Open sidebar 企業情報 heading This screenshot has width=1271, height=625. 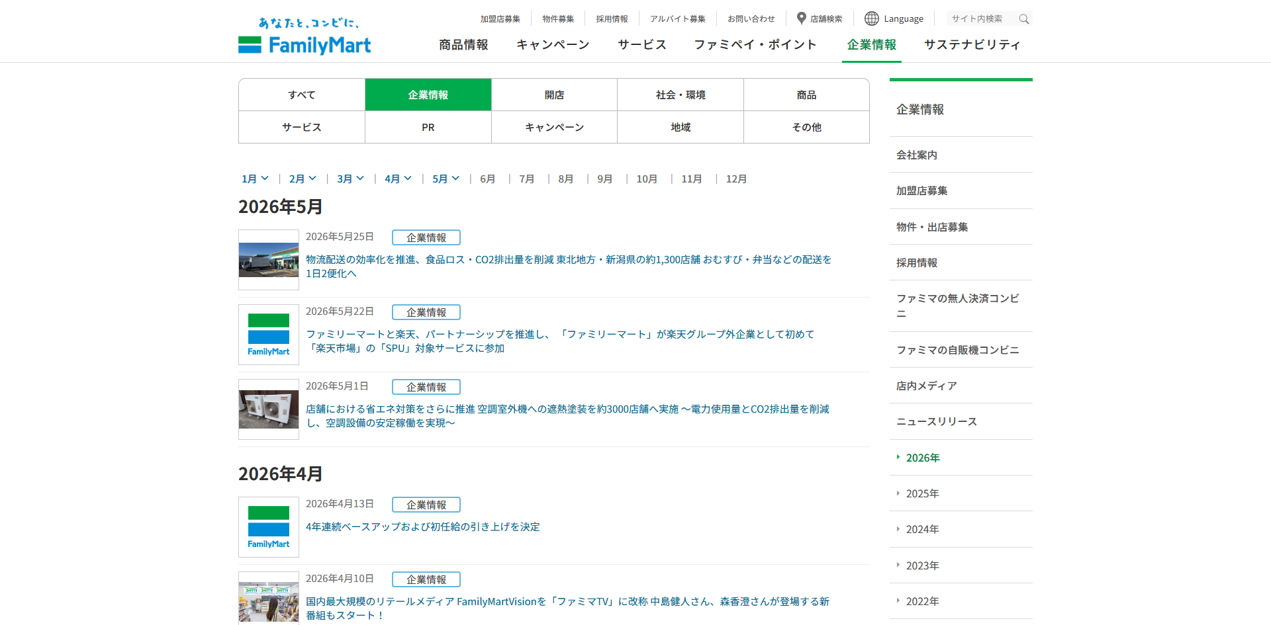click(920, 109)
